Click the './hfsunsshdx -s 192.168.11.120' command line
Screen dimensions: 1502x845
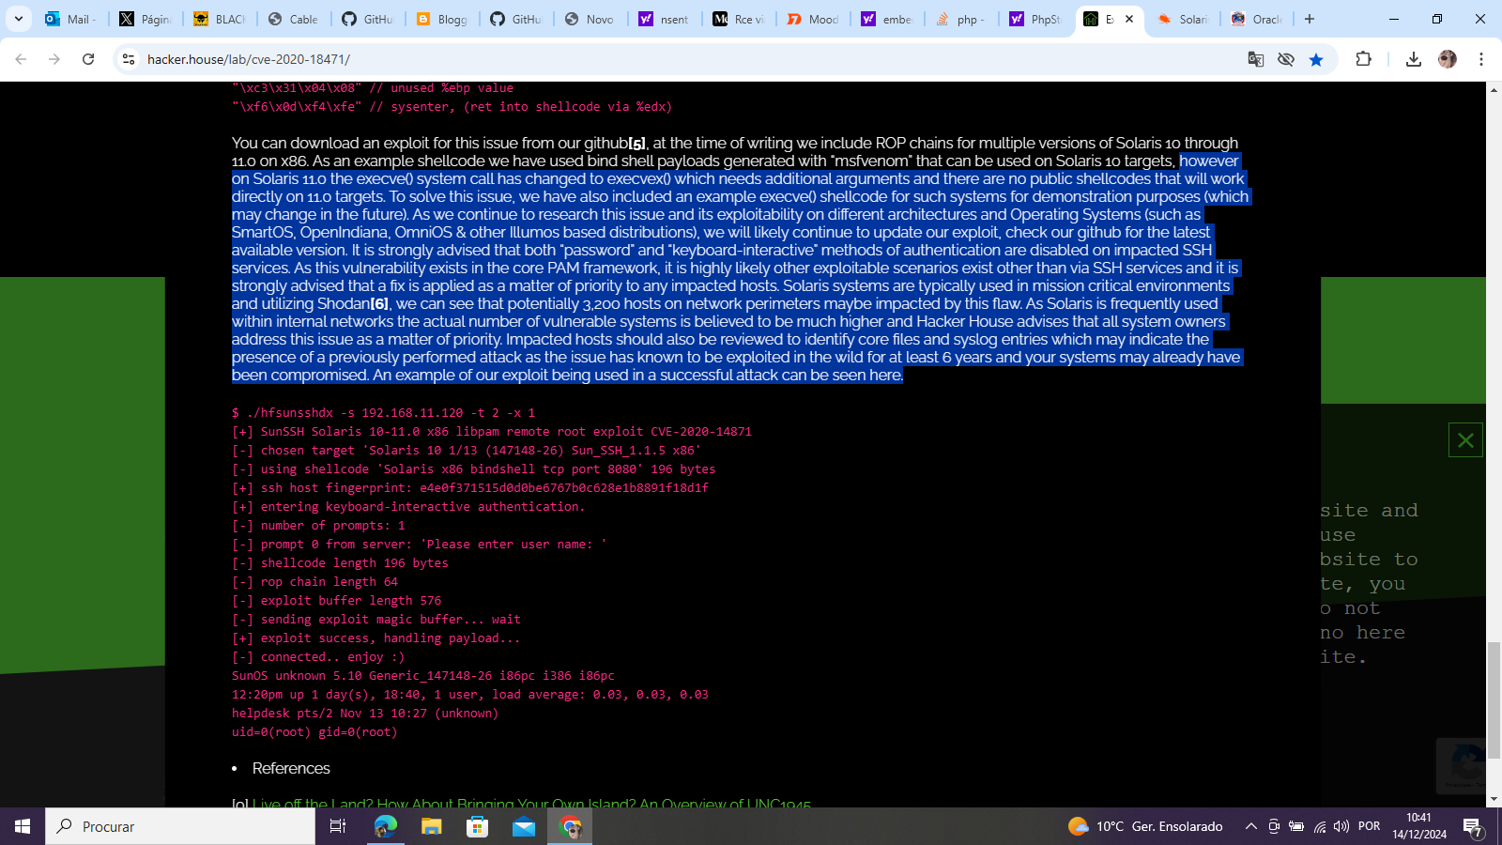(x=383, y=413)
